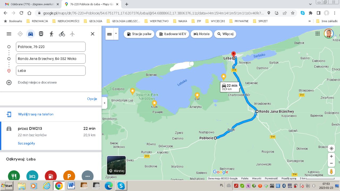
Task: Edit the Rondo Jana Brzechwy waypoint field
Action: 51,59
